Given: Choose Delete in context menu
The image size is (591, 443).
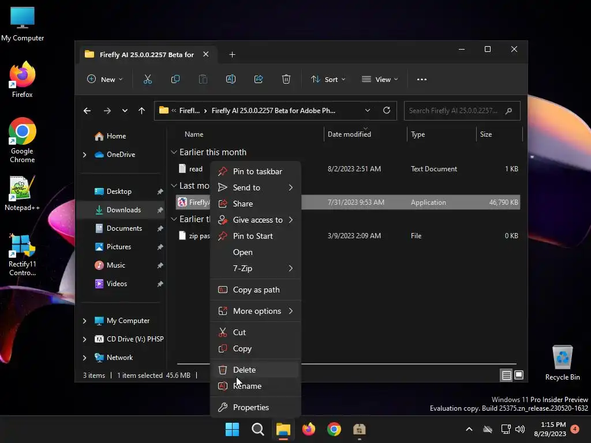Looking at the screenshot, I should tap(256, 370).
